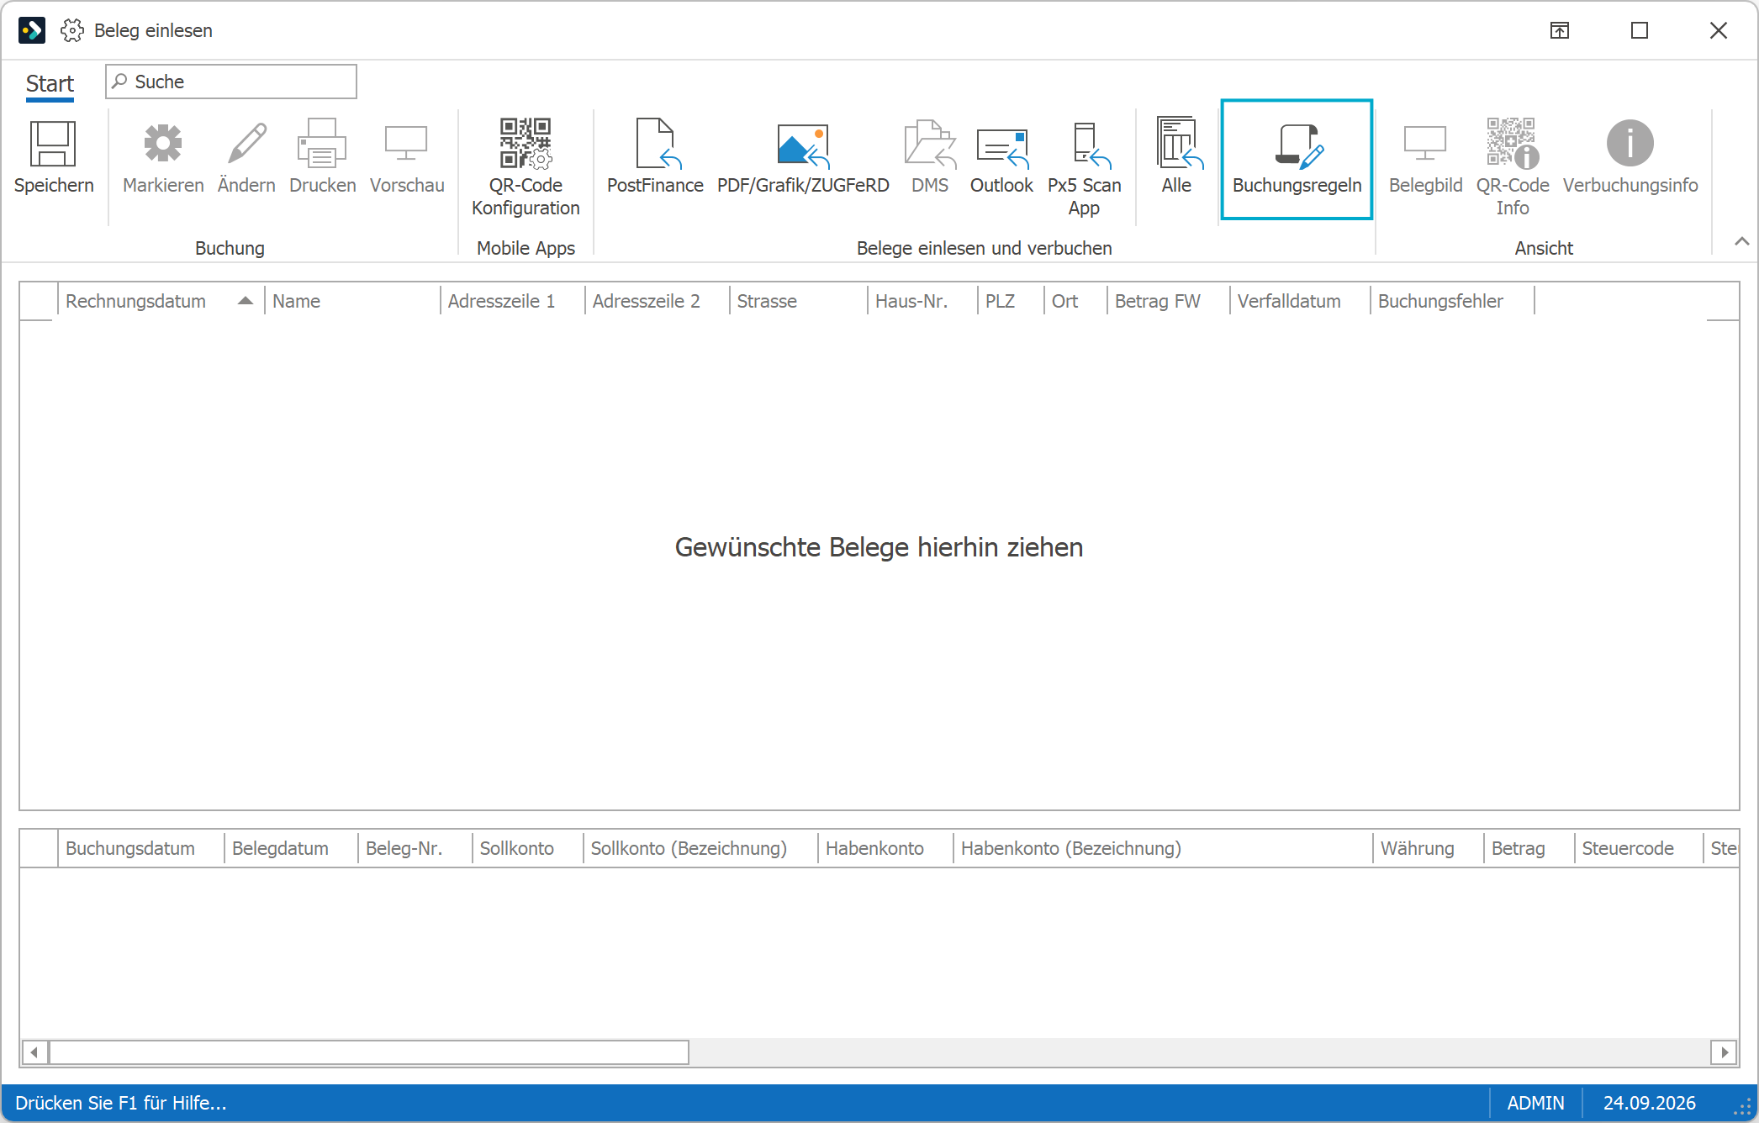Image resolution: width=1759 pixels, height=1123 pixels.
Task: Click the scroll right arrow button
Action: [x=1725, y=1052]
